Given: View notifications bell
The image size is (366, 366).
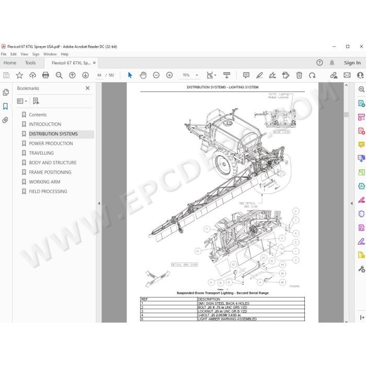Looking at the screenshot, I should tap(332, 63).
